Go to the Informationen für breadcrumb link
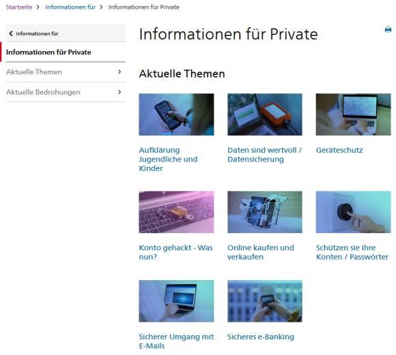The width and height of the screenshot is (396, 355). coord(70,7)
